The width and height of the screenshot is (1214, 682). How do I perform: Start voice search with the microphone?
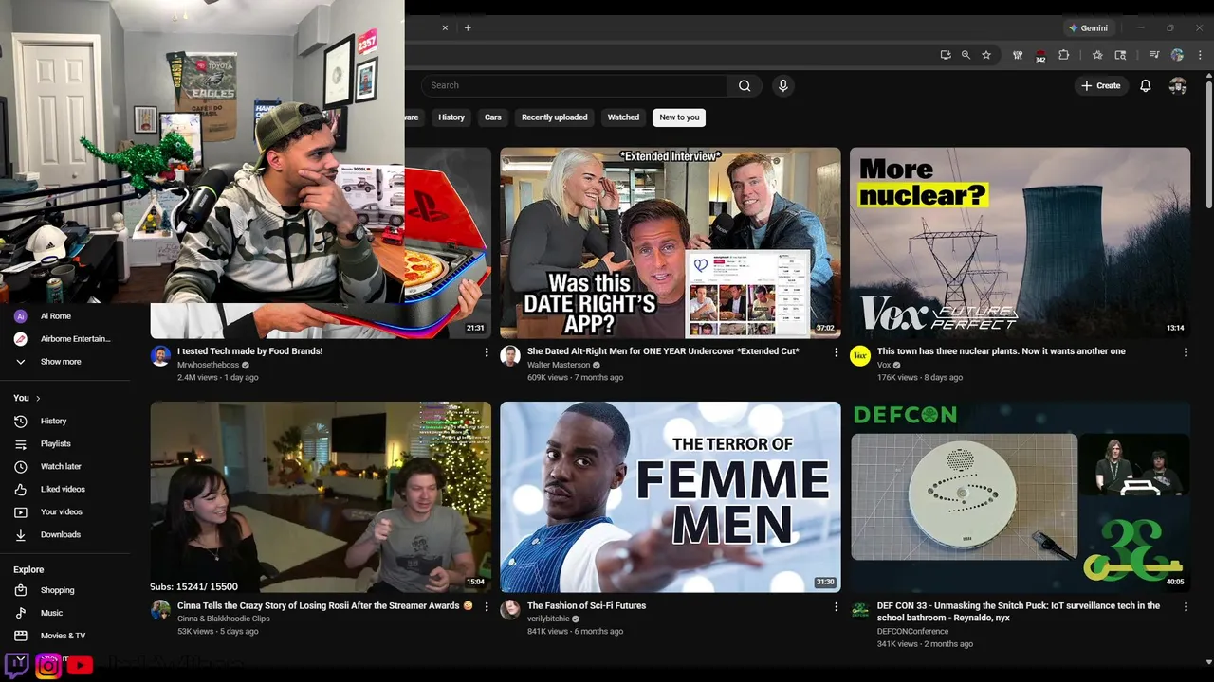(782, 85)
